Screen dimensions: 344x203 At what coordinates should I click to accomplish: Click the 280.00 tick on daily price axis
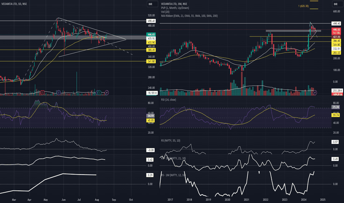click(x=151, y=77)
